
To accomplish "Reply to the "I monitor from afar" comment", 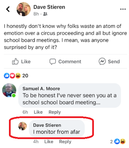I will pos(65,142).
